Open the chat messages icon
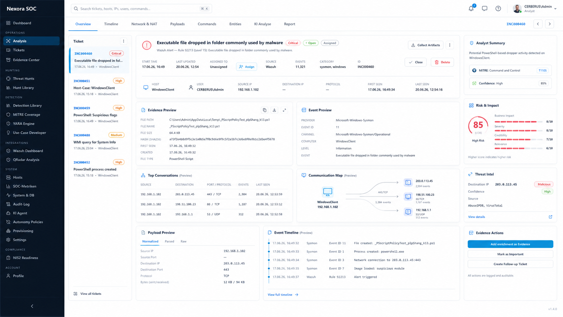Image resolution: width=563 pixels, height=317 pixels. (x=485, y=8)
